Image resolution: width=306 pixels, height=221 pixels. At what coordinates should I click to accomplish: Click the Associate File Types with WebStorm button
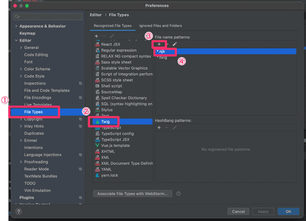pos(132,194)
